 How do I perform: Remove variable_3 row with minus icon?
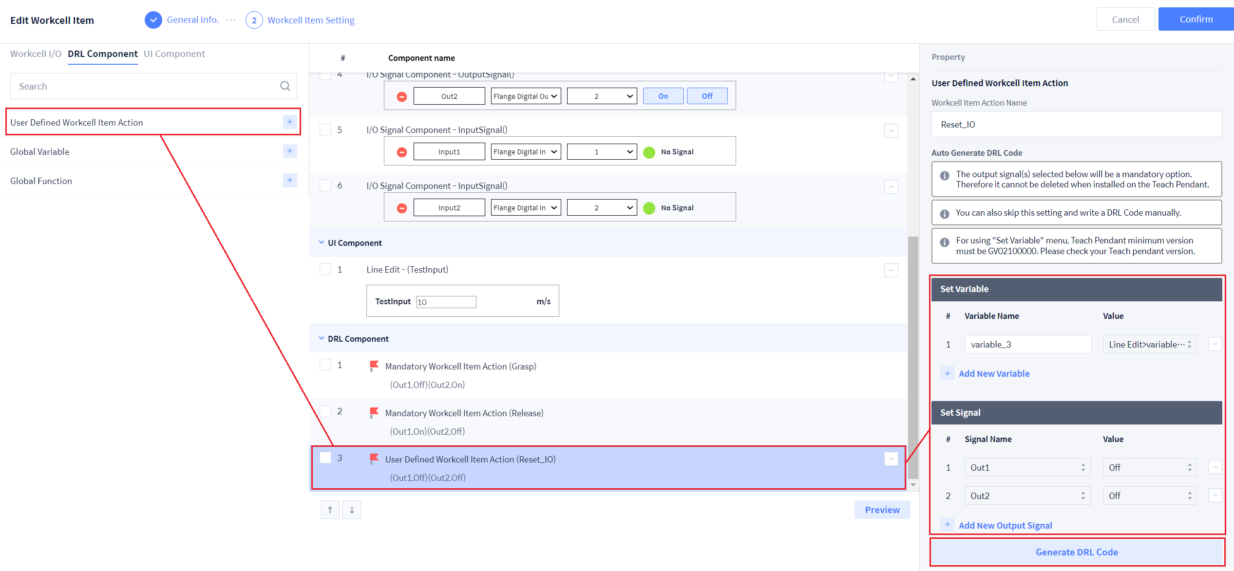click(1215, 344)
